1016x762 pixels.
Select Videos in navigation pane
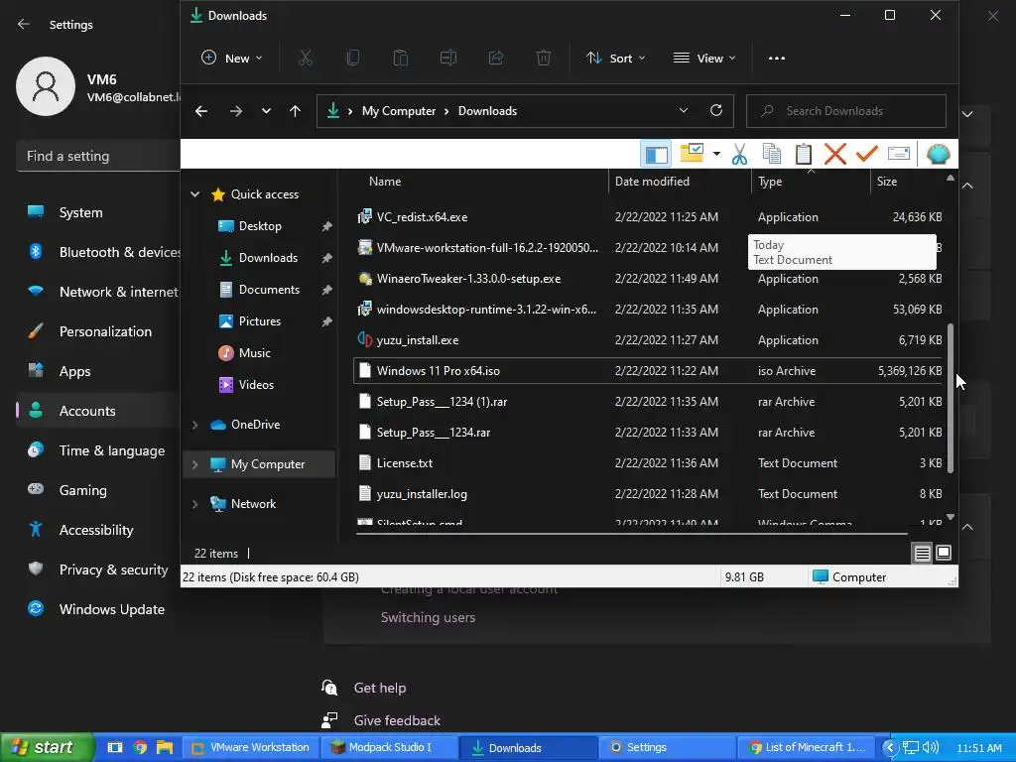pos(257,385)
